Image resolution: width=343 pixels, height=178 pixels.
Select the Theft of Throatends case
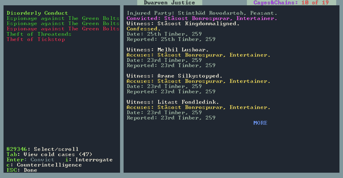point(39,34)
